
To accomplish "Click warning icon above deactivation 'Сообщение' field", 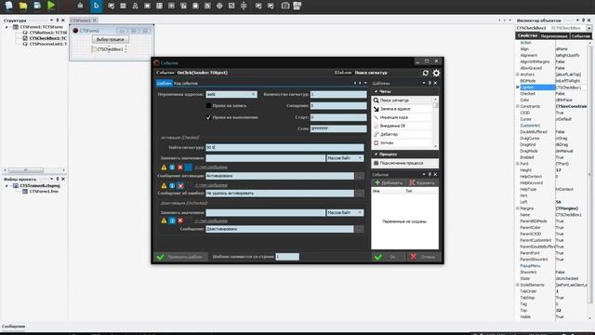I will (x=164, y=221).
